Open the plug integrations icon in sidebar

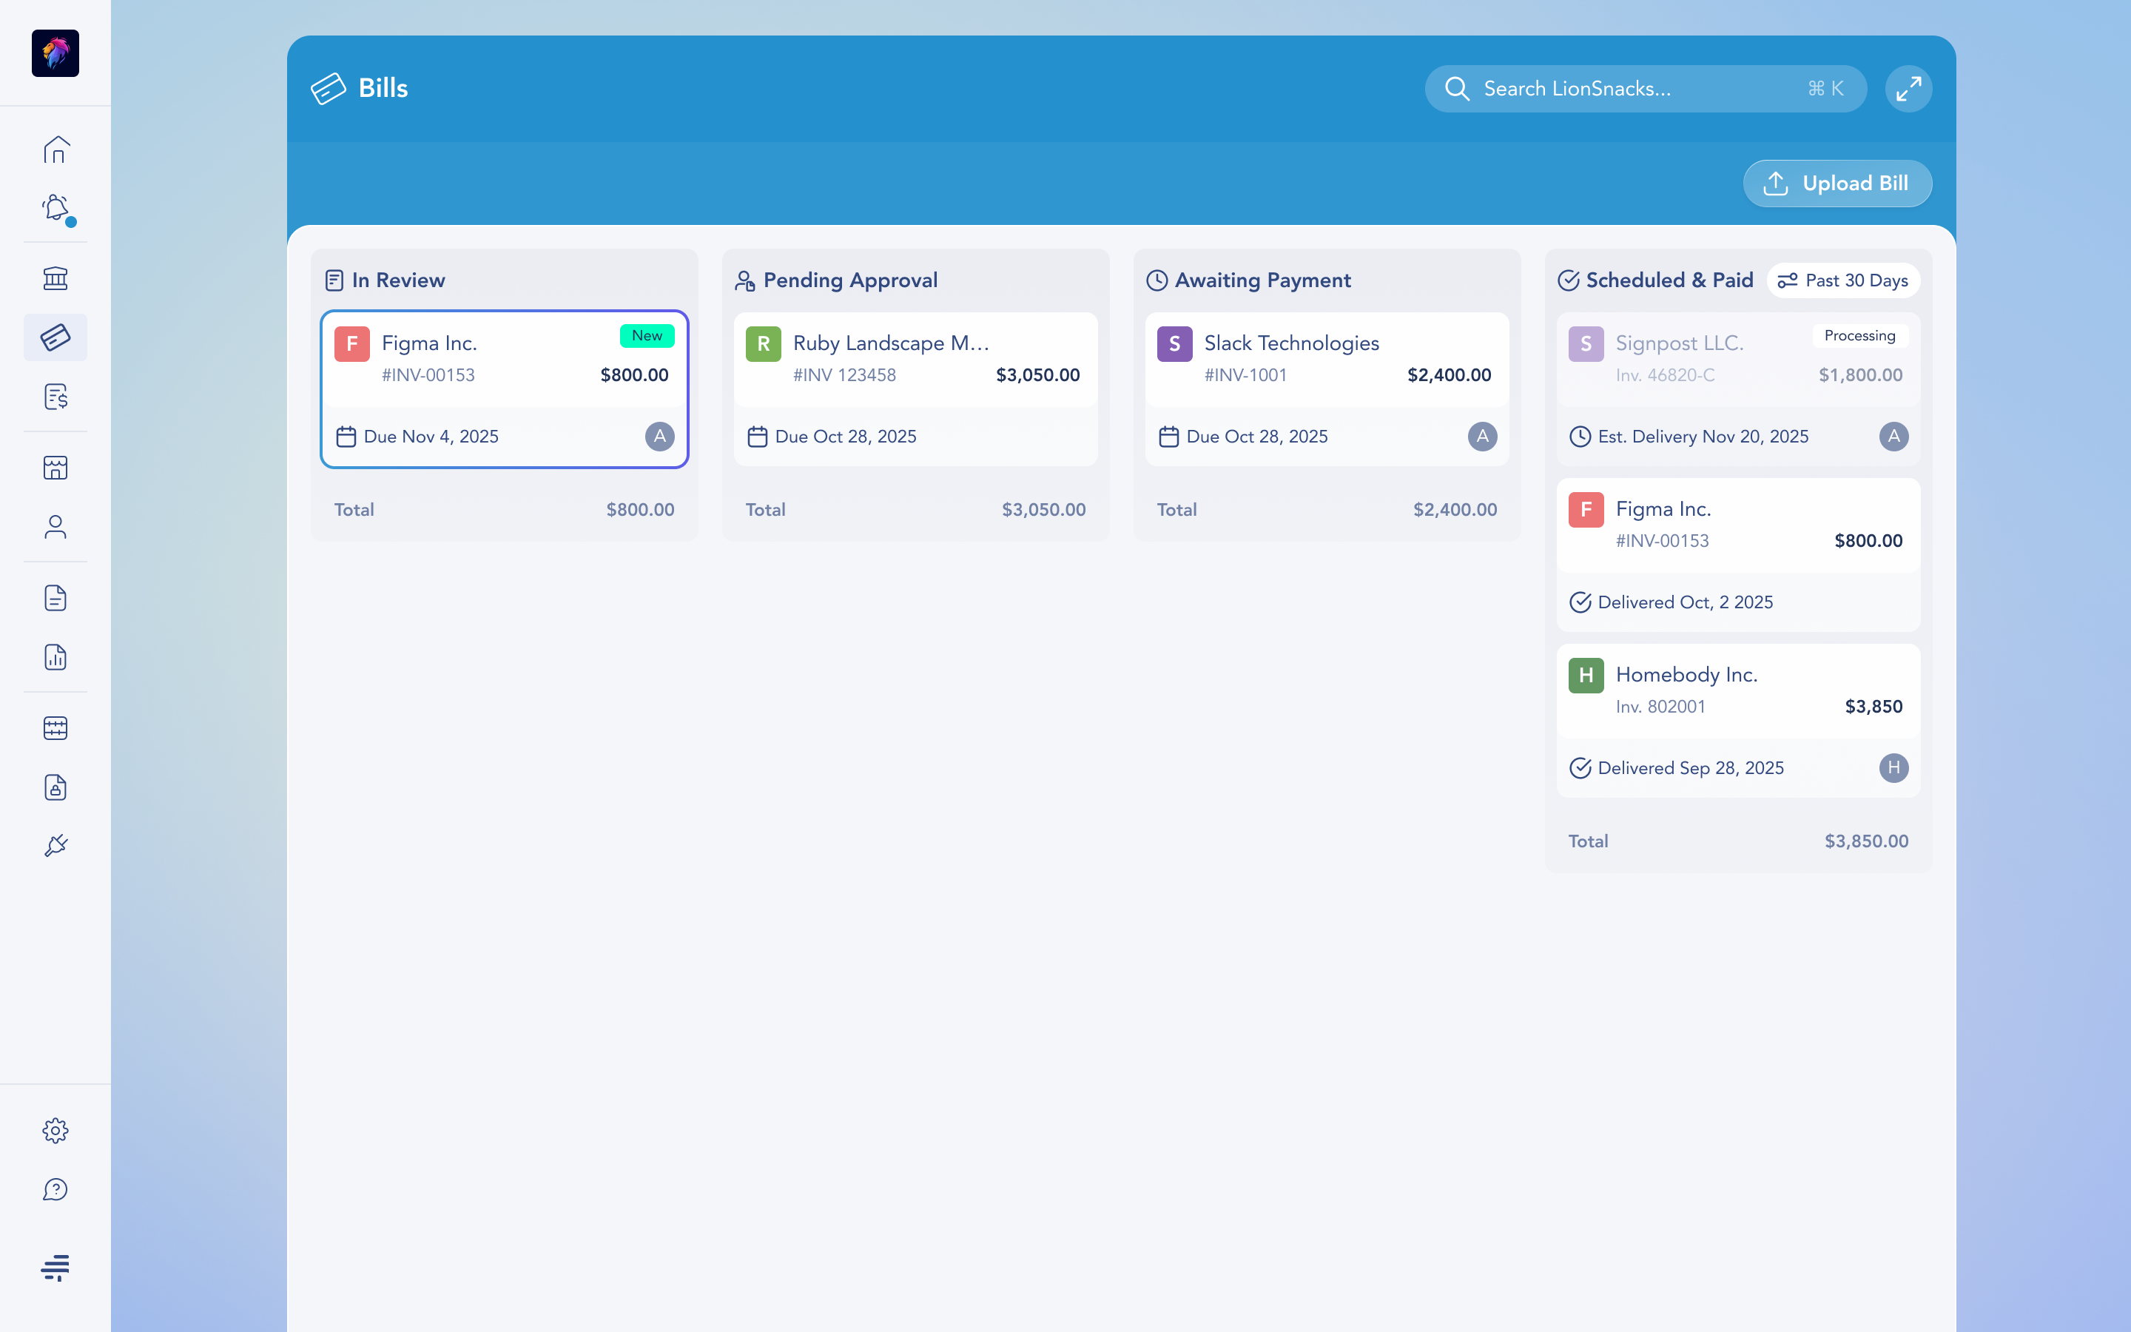[55, 846]
